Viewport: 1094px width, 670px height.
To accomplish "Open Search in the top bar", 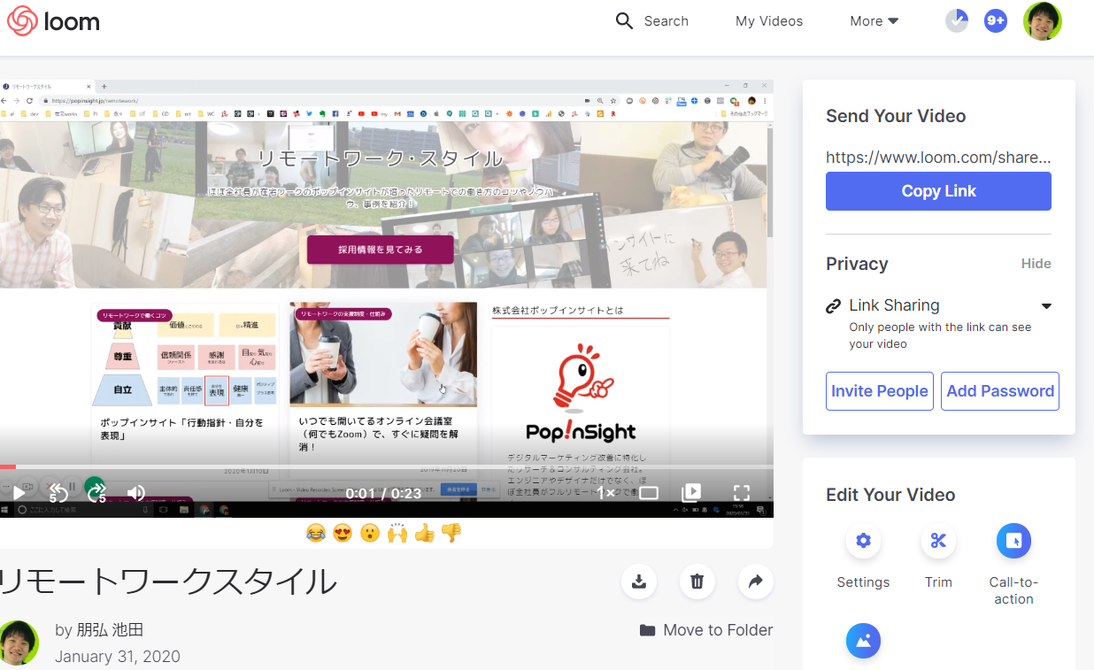I will pyautogui.click(x=652, y=21).
